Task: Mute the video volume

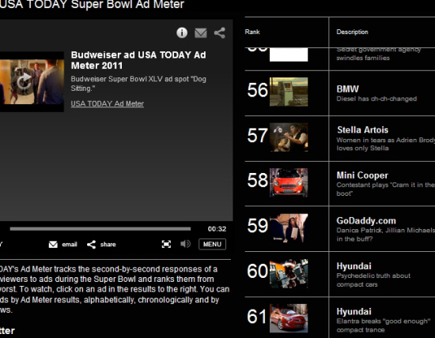Action: tap(185, 244)
